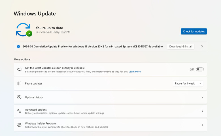Click the pause icon beside Pause updates

point(19,83)
